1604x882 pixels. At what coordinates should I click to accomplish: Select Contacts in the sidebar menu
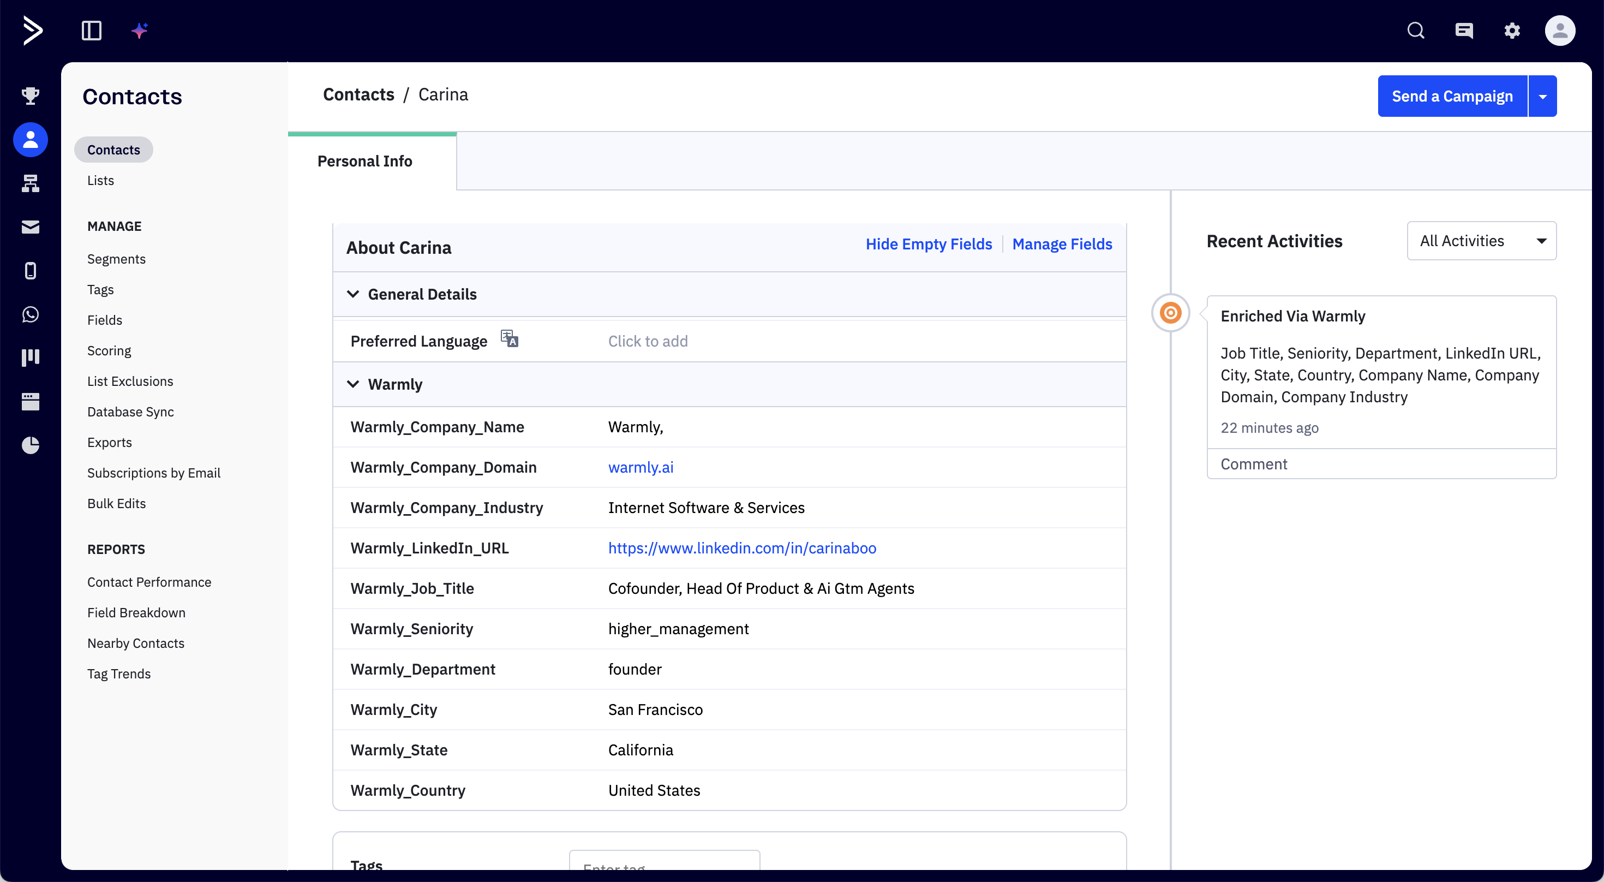(x=113, y=150)
